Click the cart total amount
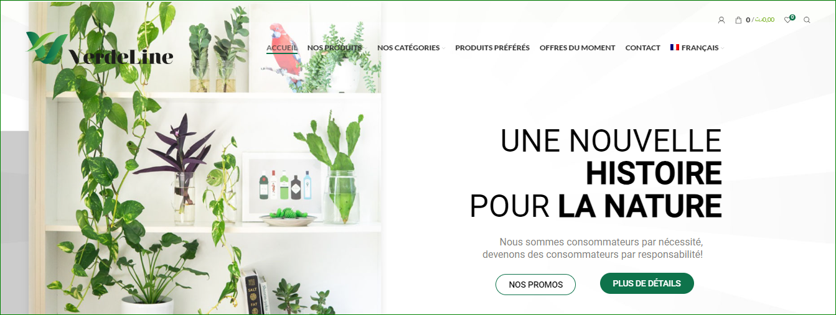836x315 pixels. [x=764, y=20]
